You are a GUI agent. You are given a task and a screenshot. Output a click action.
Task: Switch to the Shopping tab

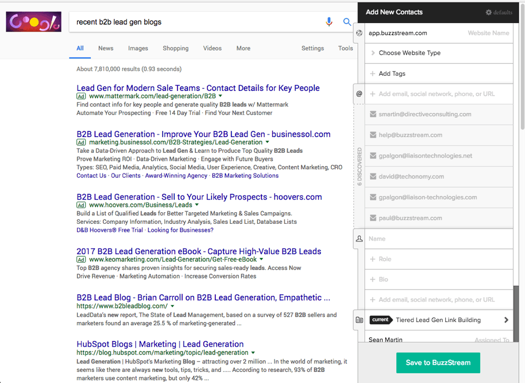click(x=175, y=48)
